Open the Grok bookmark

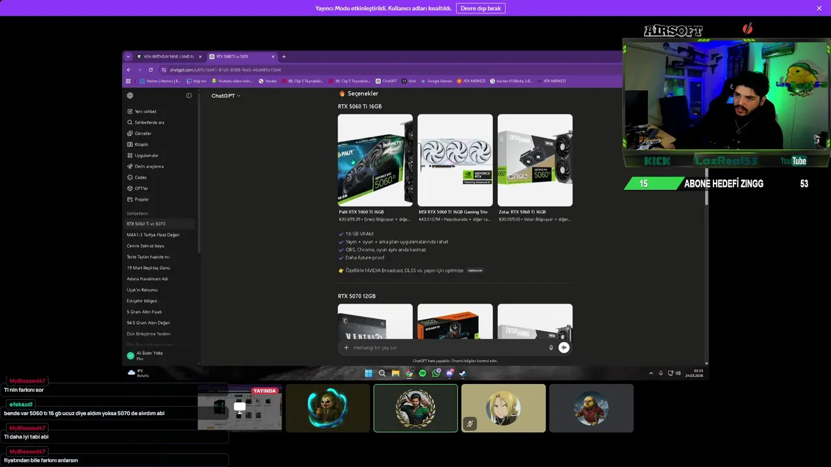pyautogui.click(x=410, y=81)
